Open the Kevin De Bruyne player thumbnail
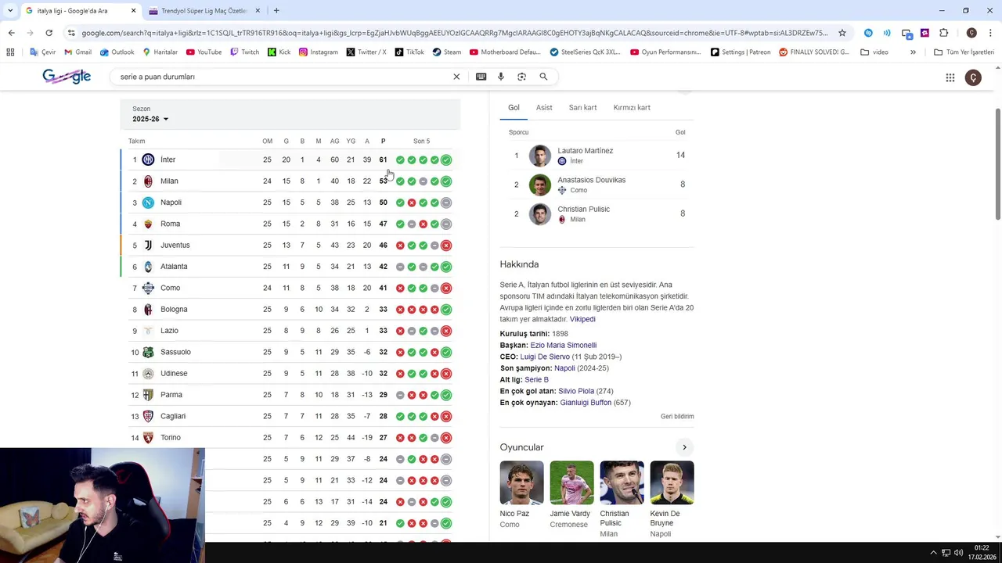Viewport: 1002px width, 563px height. [672, 482]
